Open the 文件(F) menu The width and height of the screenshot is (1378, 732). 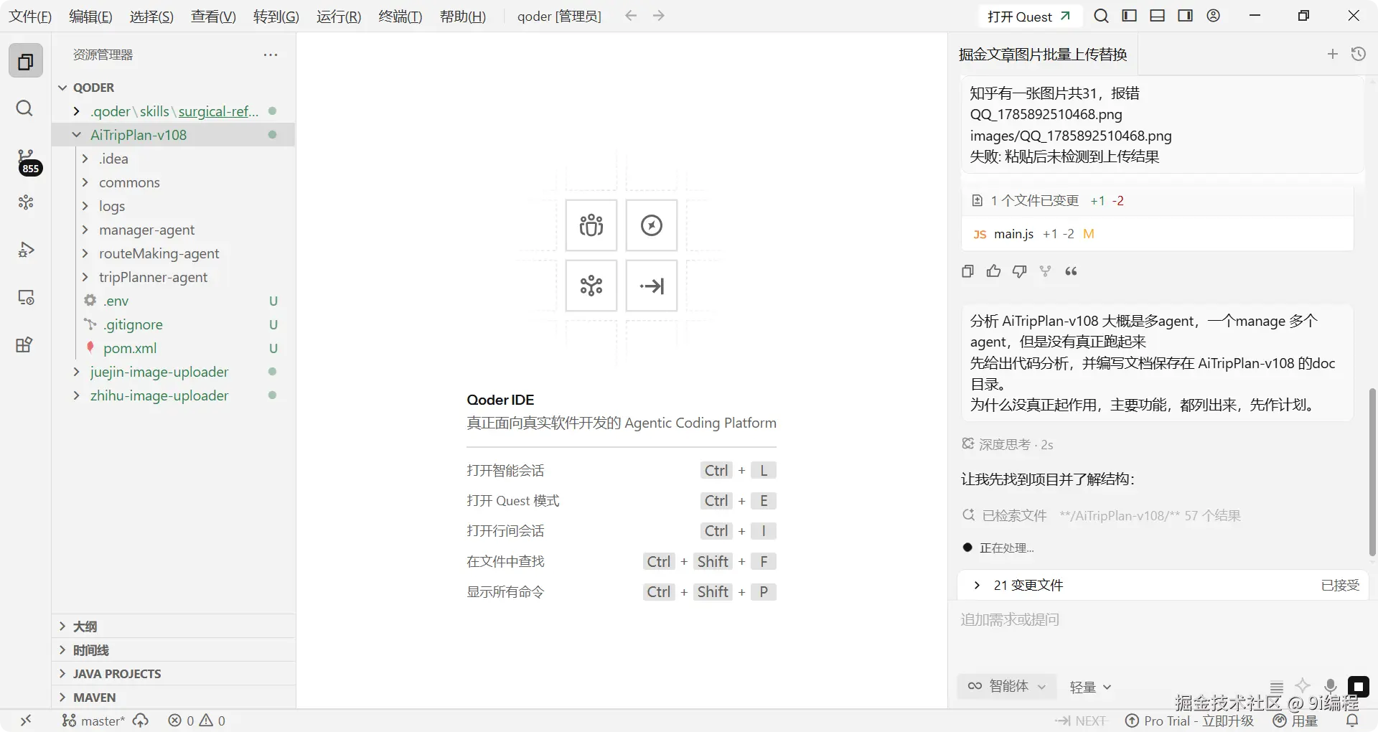tap(30, 16)
